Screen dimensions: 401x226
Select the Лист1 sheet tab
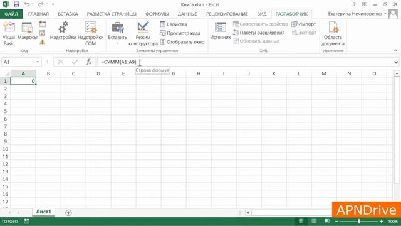point(43,212)
